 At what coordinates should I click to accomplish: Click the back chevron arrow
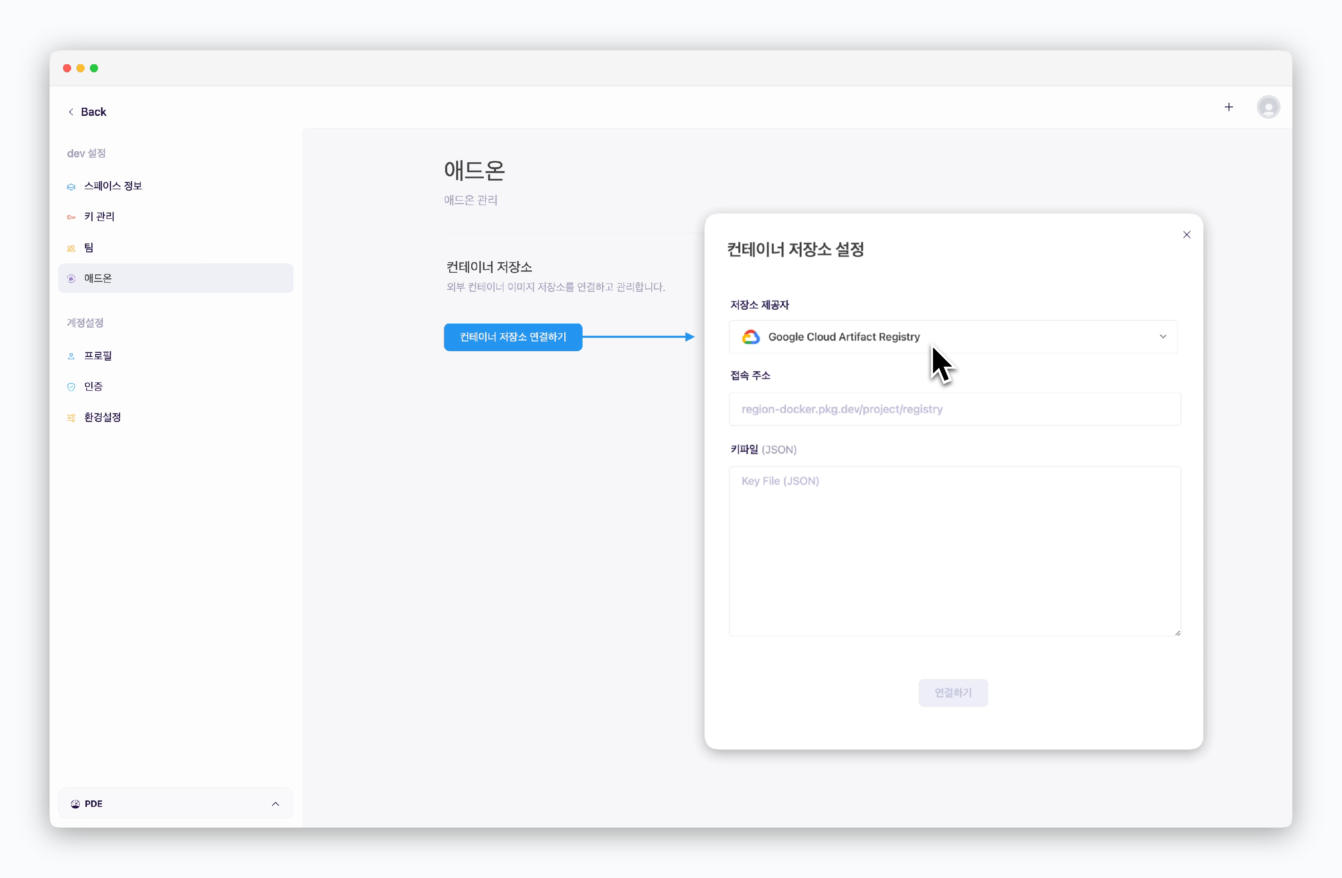(x=71, y=112)
